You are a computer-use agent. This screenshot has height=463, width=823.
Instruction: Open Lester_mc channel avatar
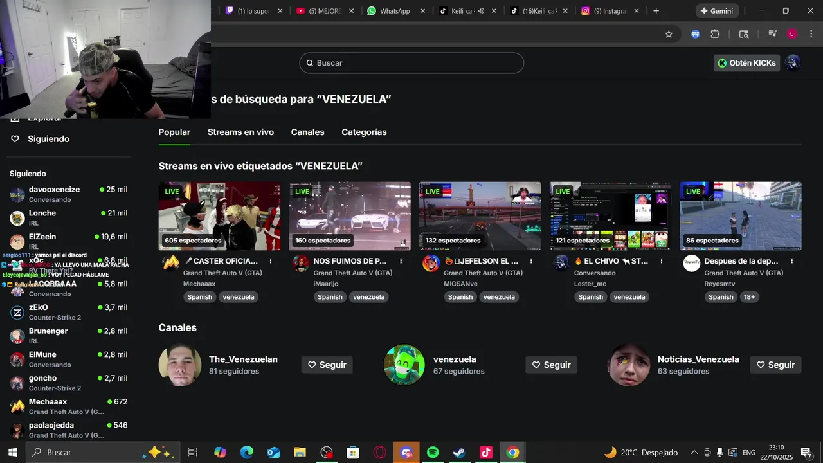(561, 264)
